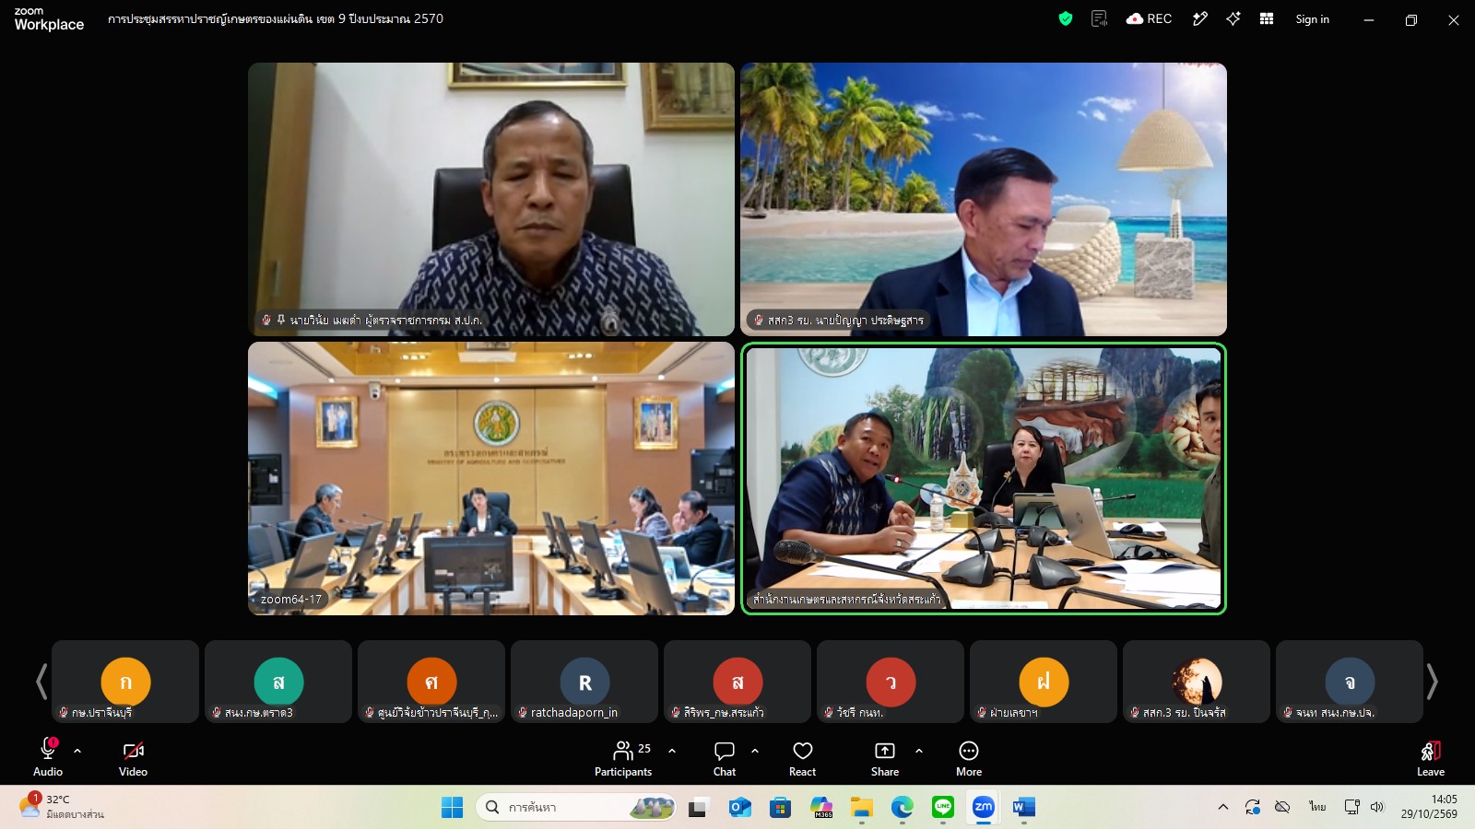The image size is (1475, 829).
Task: Select the ฝ่ายเลขาฯ participant tile
Action: [1044, 682]
